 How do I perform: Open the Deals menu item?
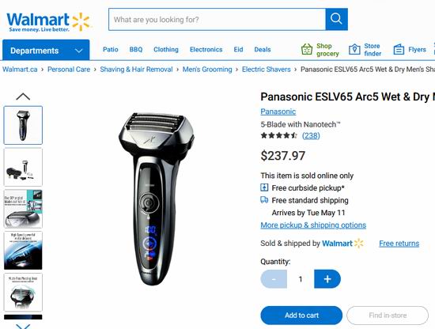click(262, 49)
